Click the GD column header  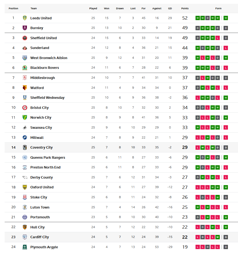(x=170, y=8)
